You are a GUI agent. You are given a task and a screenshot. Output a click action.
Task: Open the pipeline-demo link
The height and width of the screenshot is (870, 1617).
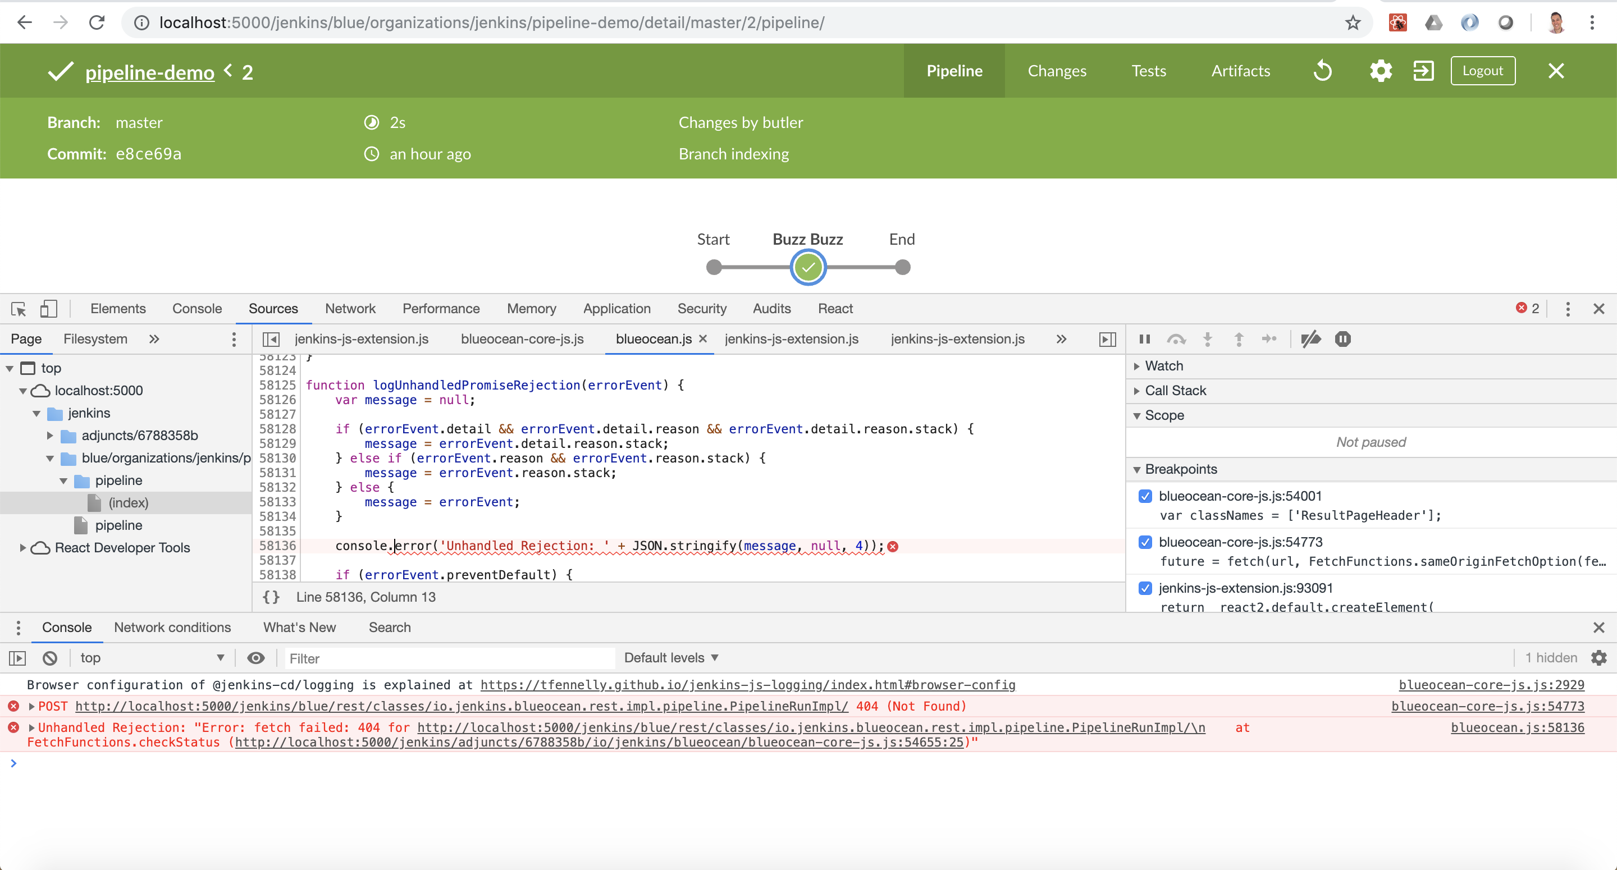149,73
